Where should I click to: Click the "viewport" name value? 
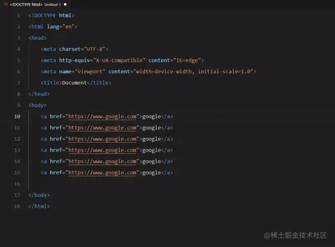[x=90, y=72]
